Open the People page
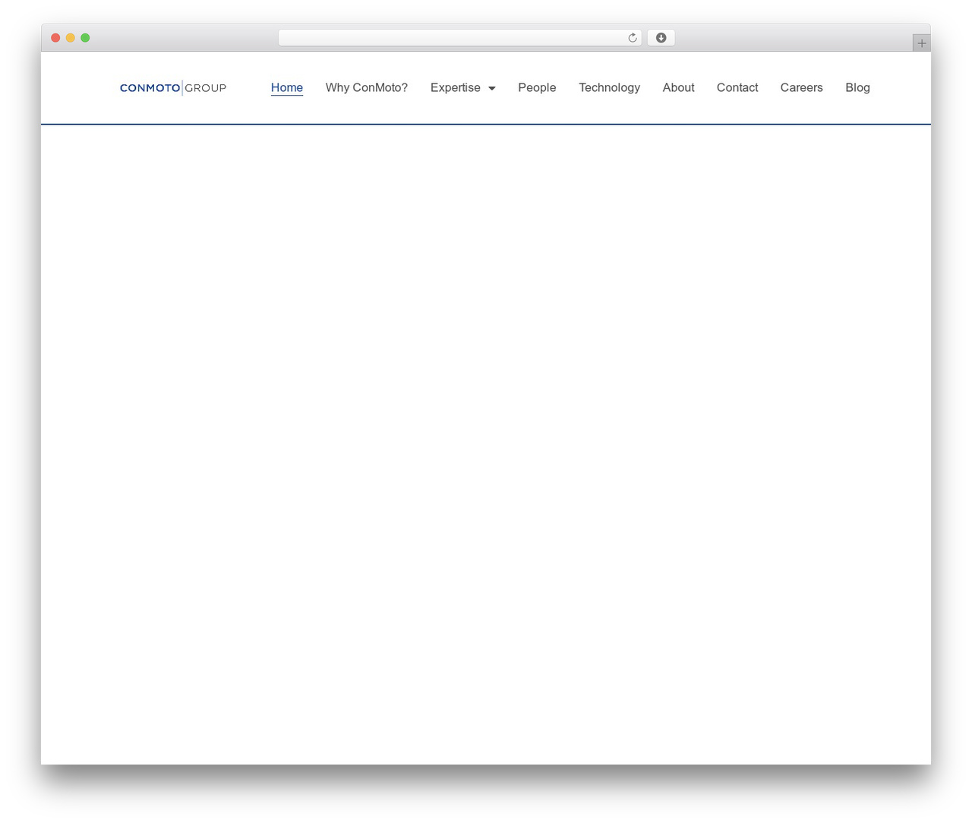The width and height of the screenshot is (972, 823). (x=537, y=88)
